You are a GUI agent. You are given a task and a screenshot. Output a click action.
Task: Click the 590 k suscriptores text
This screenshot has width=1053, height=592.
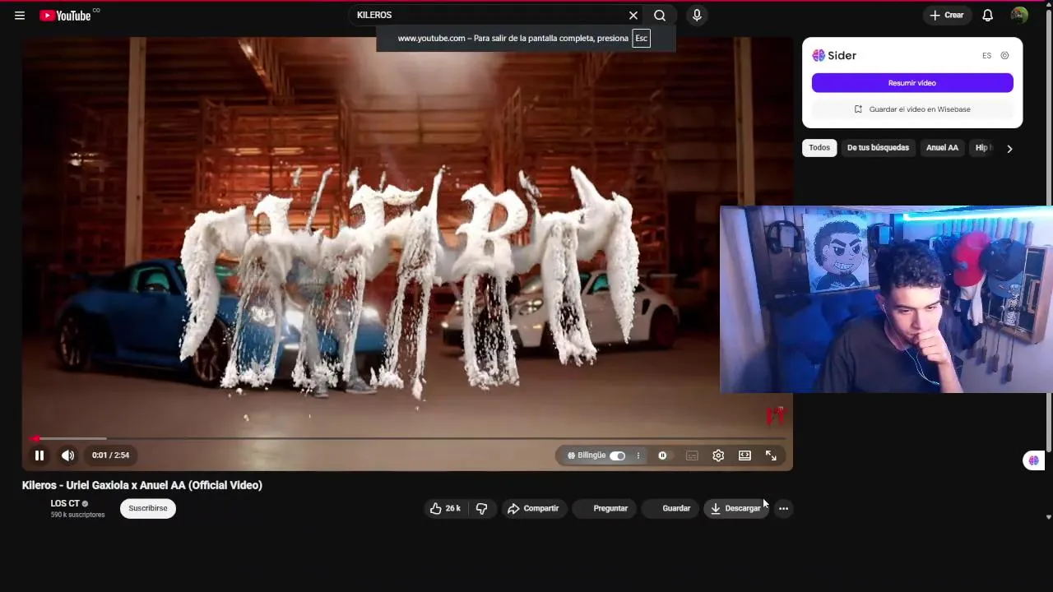(77, 516)
